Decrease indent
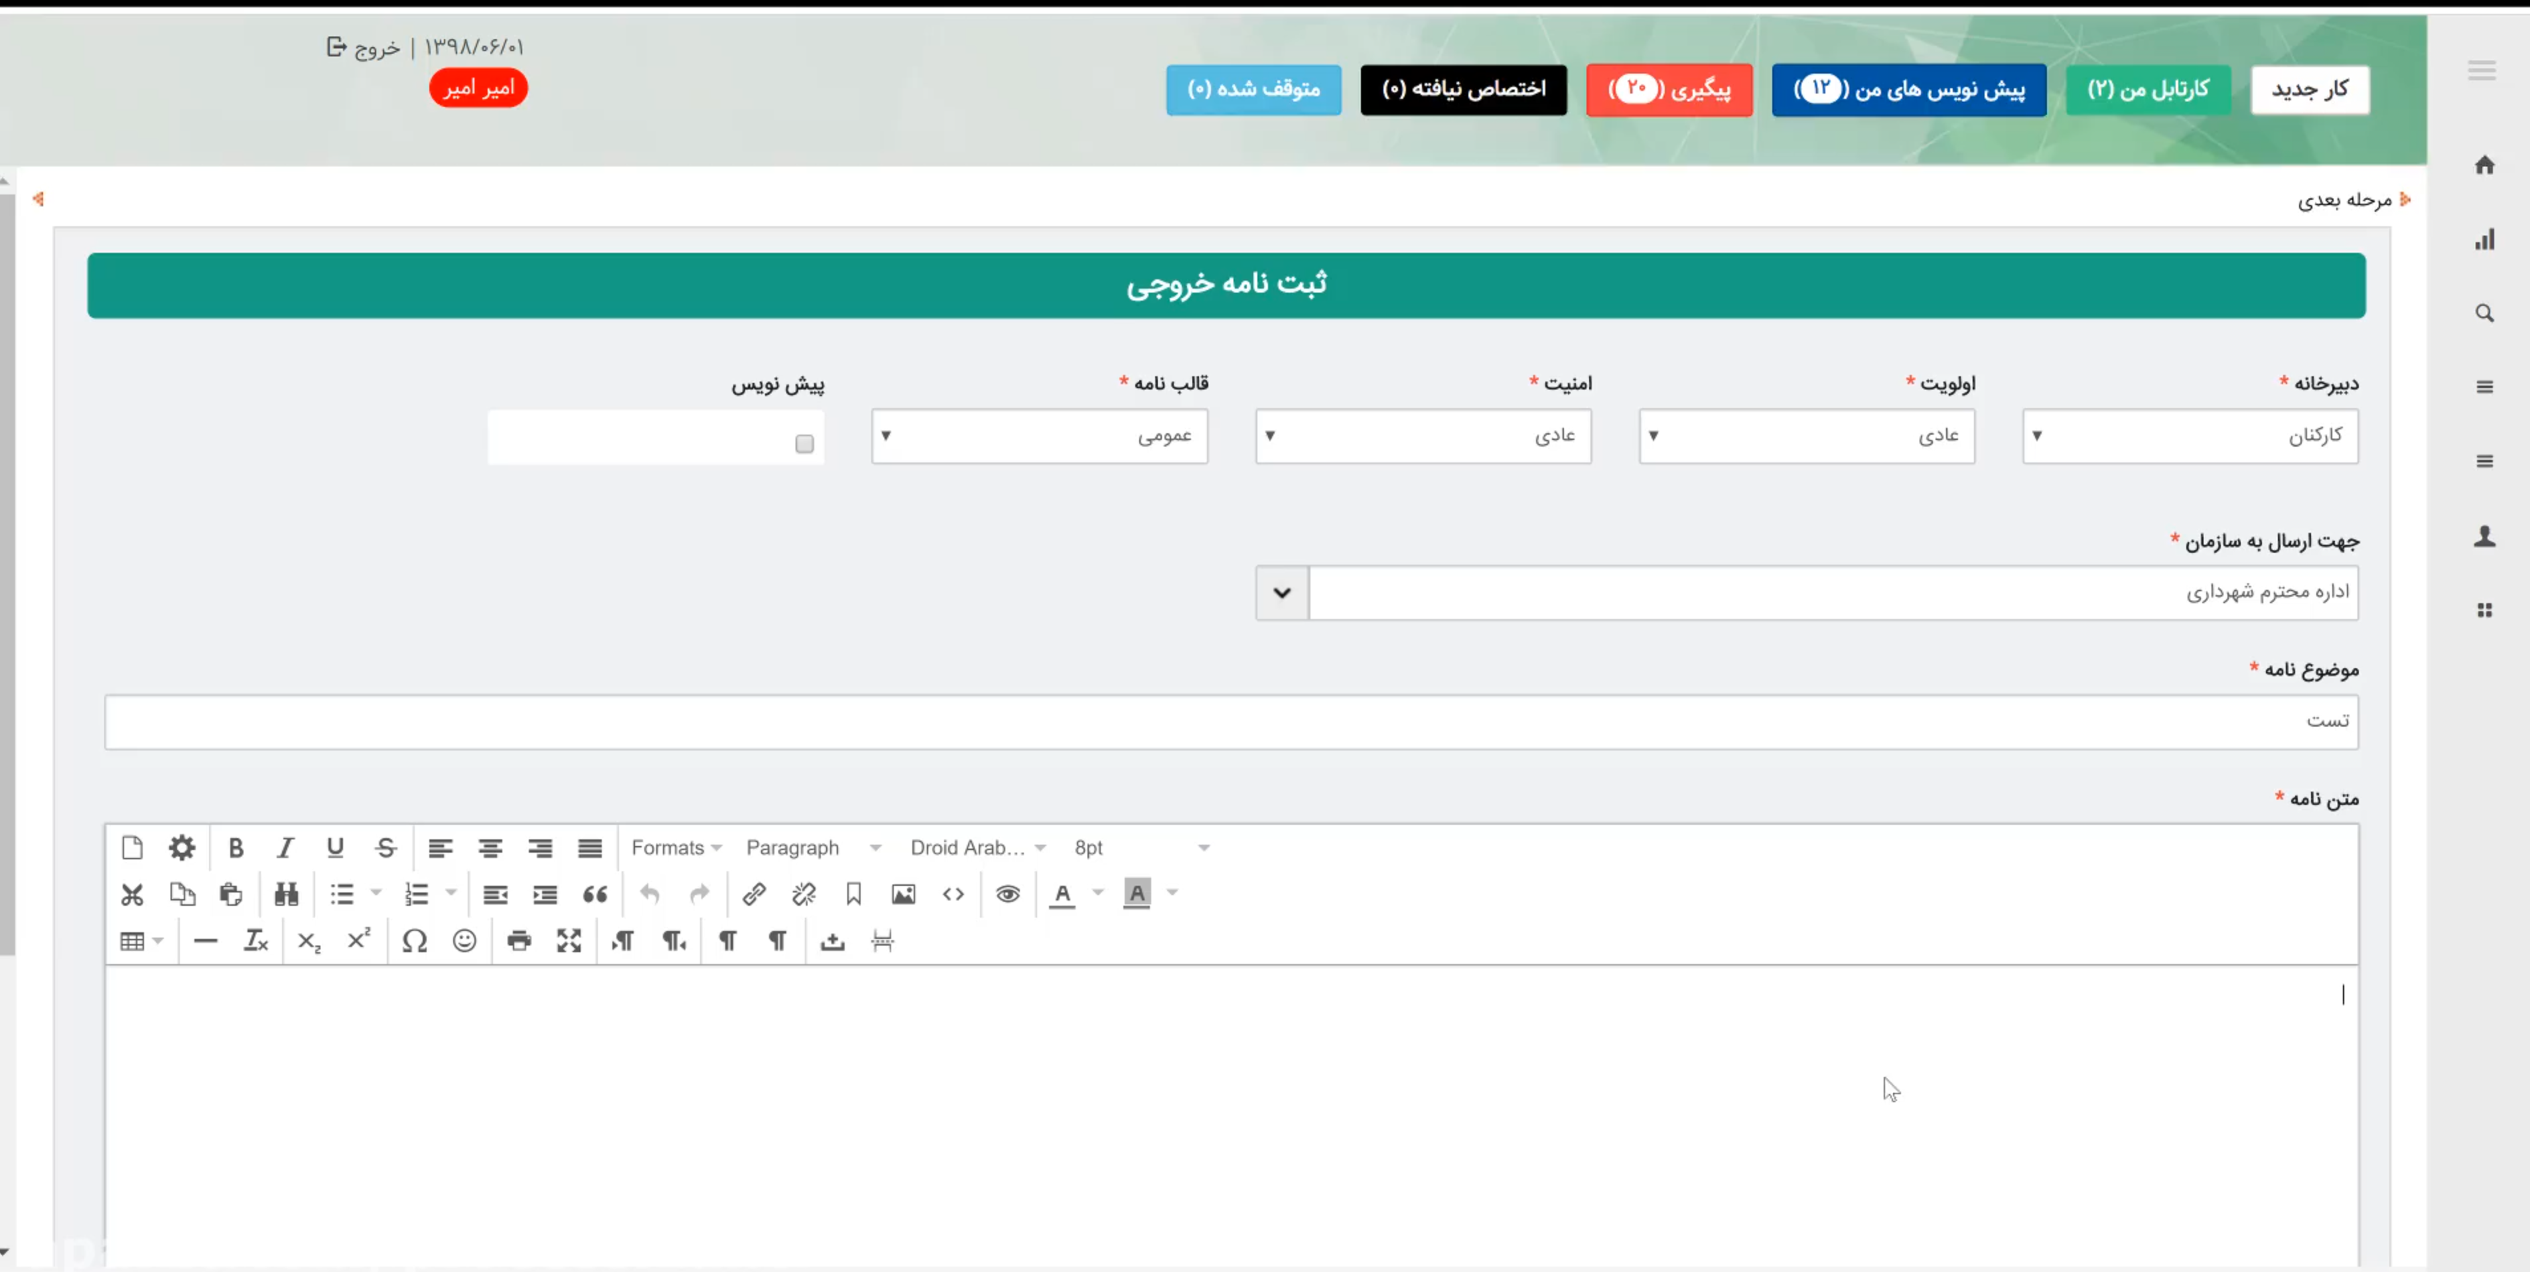Viewport: 2530px width, 1272px height. [x=495, y=894]
